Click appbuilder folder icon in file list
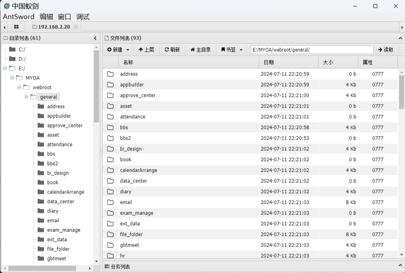The image size is (405, 273). tap(110, 85)
